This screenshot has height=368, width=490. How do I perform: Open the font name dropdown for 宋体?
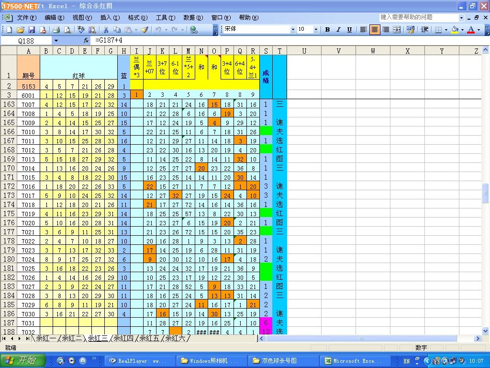[x=293, y=29]
